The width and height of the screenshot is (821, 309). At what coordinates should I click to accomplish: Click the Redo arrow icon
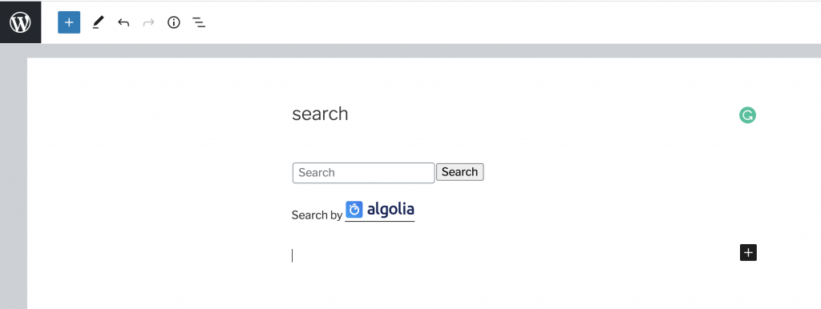148,22
